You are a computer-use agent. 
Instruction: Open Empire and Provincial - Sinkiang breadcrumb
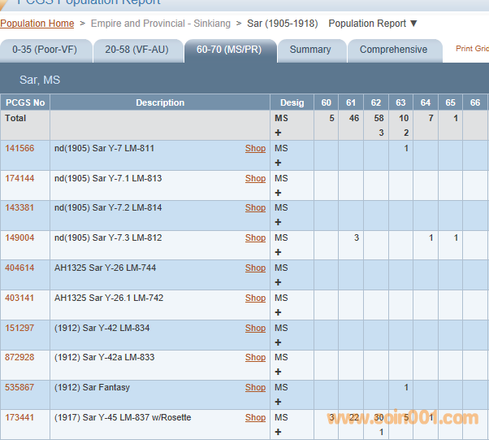tap(160, 24)
